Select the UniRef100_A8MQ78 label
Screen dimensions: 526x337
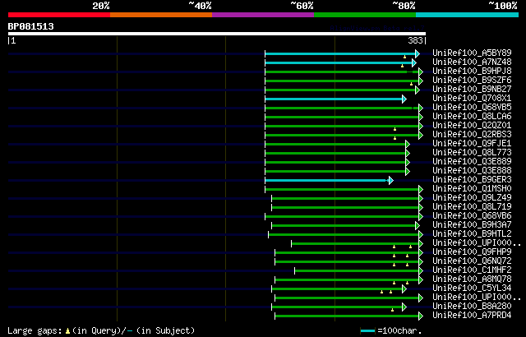[472, 279]
